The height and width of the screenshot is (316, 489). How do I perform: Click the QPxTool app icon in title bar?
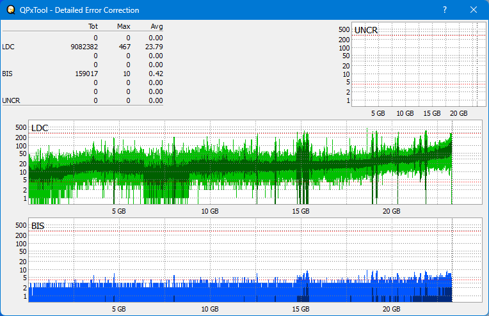point(10,10)
